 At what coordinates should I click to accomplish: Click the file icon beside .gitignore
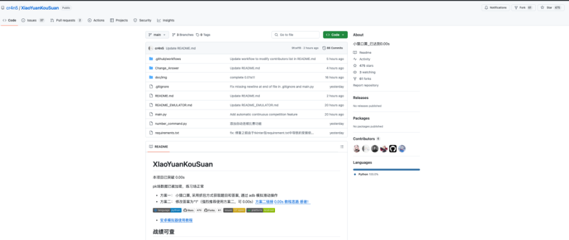[151, 87]
